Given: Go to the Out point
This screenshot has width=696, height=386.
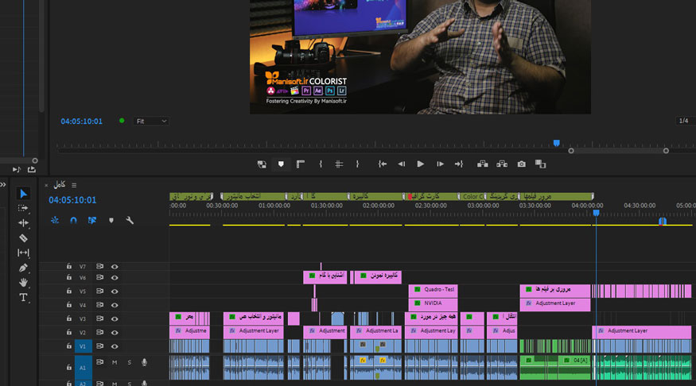Looking at the screenshot, I should click(x=459, y=164).
